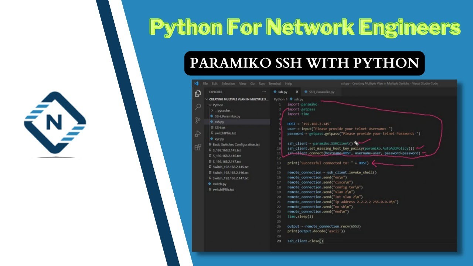Open the Run menu
473x266 pixels.
(x=262, y=83)
